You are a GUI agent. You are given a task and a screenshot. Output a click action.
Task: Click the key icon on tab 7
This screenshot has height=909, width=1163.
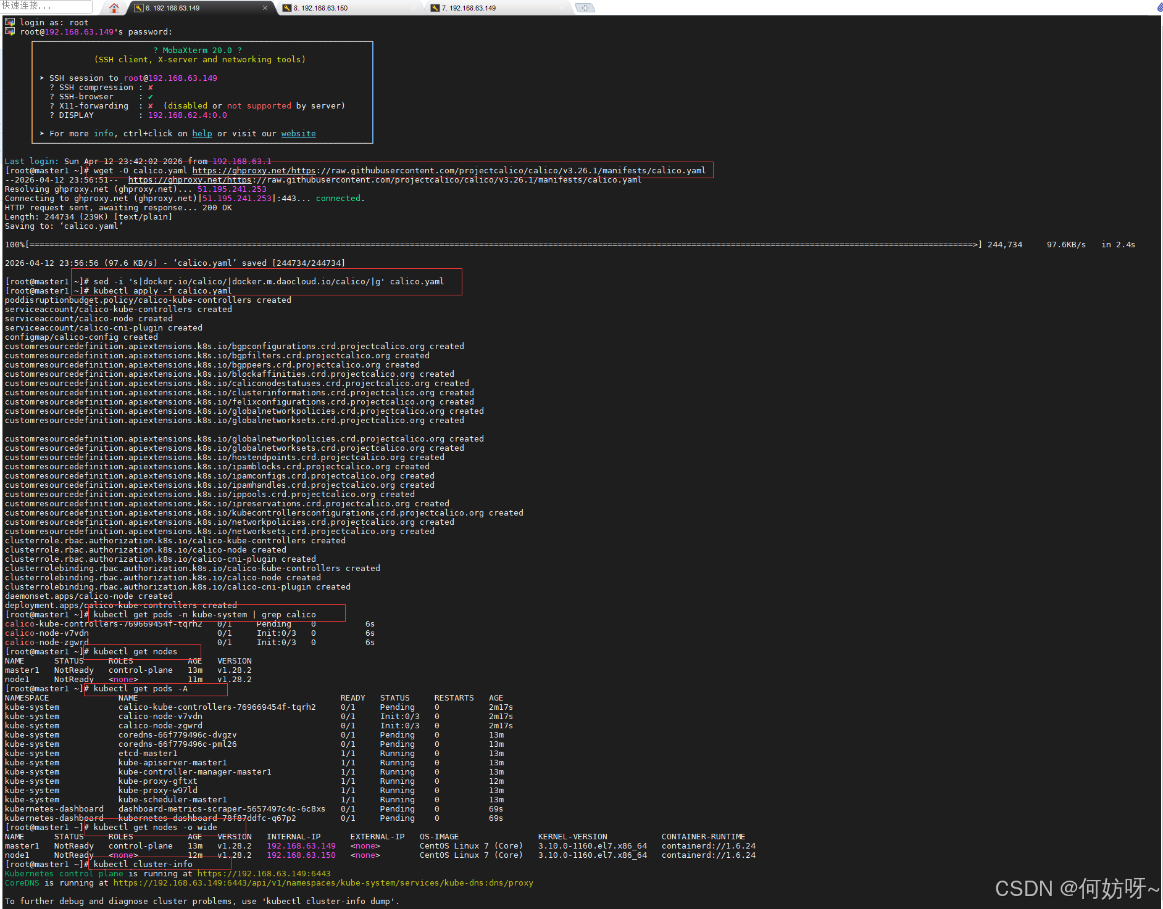pos(435,8)
